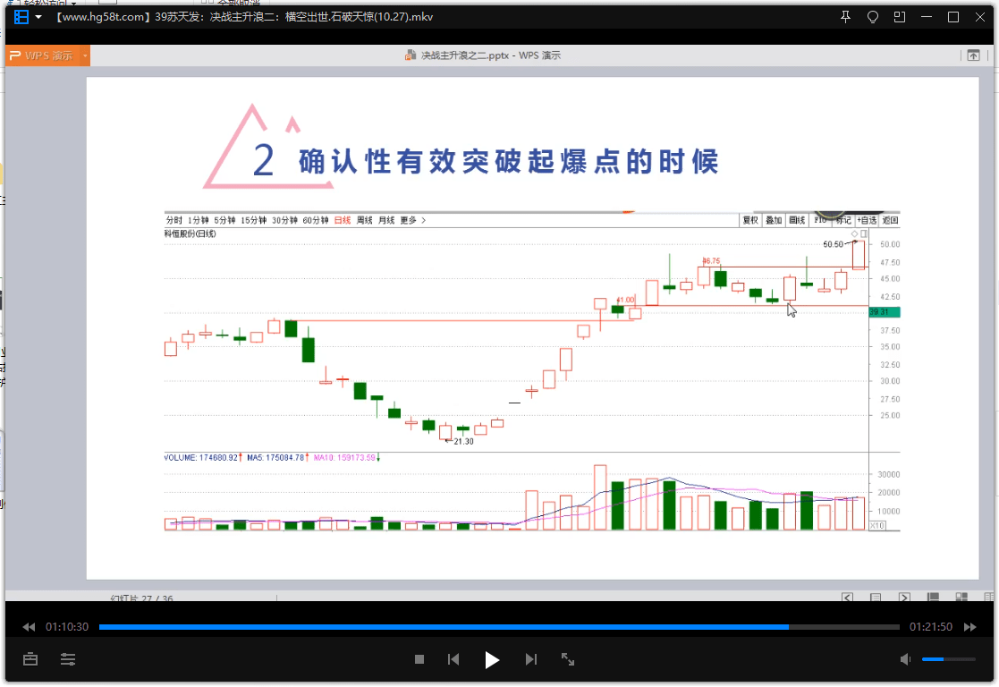999x687 pixels.
Task: Click the 01:10:30 elapsed time
Action: click(x=67, y=627)
